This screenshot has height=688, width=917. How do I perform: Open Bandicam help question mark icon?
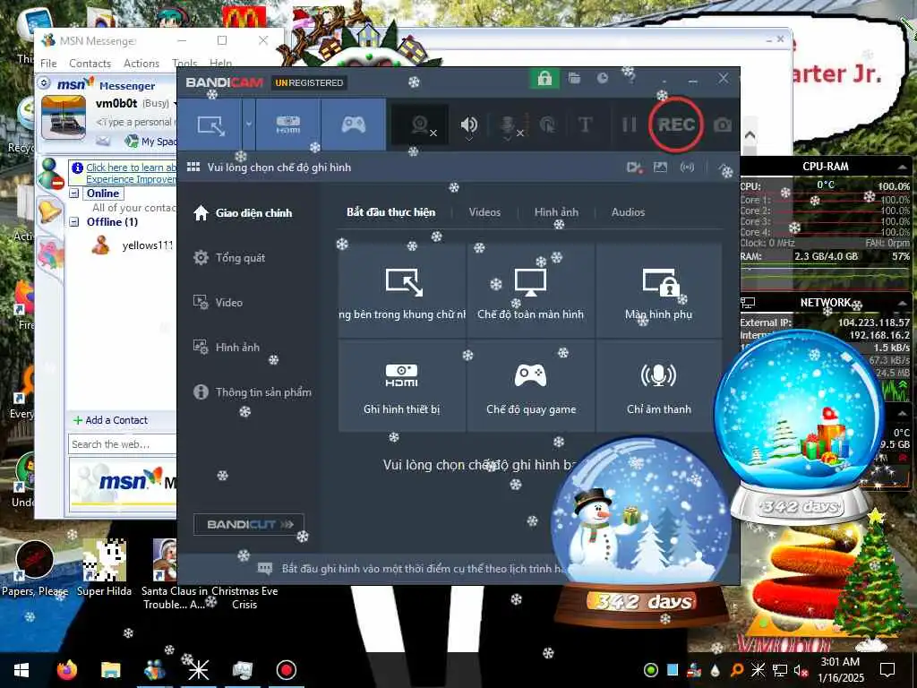coord(631,78)
